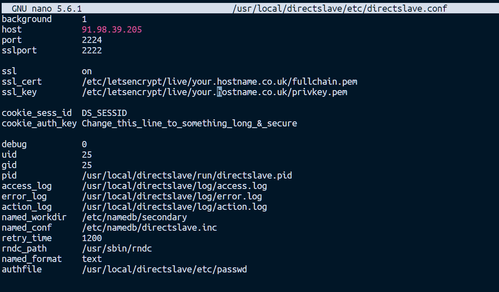This screenshot has width=499, height=292.
Task: Click the authfile passwd path
Action: [164, 269]
